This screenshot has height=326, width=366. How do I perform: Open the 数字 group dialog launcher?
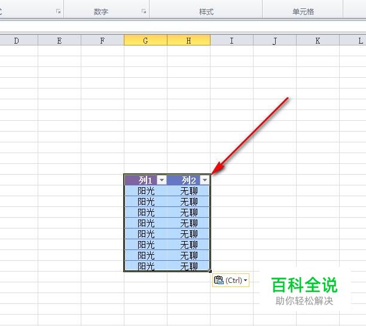coord(144,11)
